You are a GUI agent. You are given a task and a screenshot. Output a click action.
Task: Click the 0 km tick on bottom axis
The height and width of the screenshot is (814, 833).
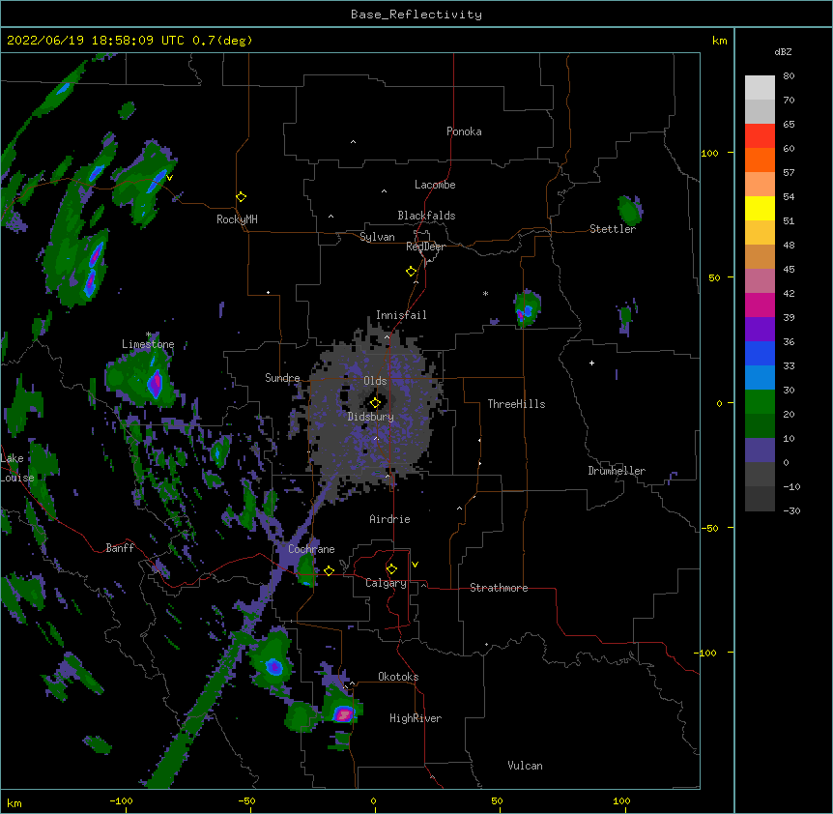373,800
